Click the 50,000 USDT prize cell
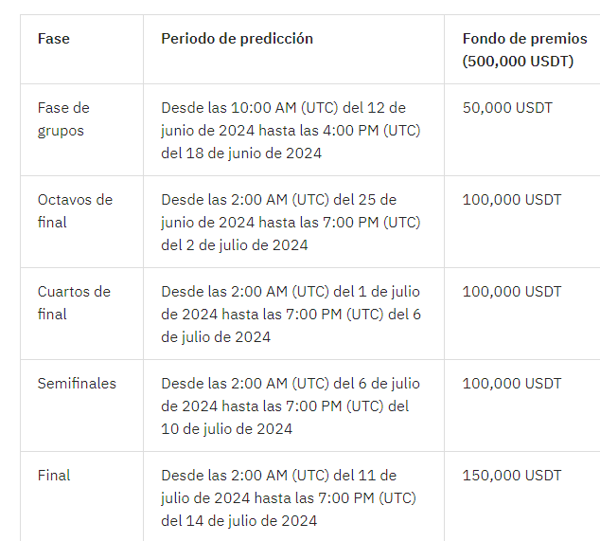This screenshot has width=600, height=541. (507, 108)
